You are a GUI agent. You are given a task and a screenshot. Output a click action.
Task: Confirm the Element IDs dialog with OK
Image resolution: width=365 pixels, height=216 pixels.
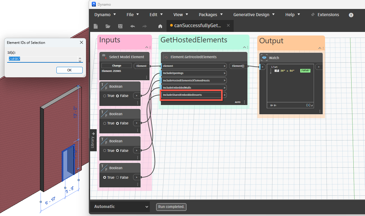point(69,70)
